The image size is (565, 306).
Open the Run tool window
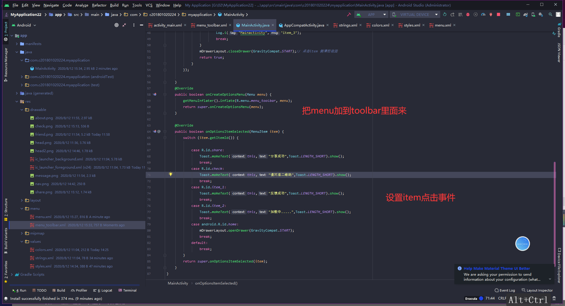19,290
